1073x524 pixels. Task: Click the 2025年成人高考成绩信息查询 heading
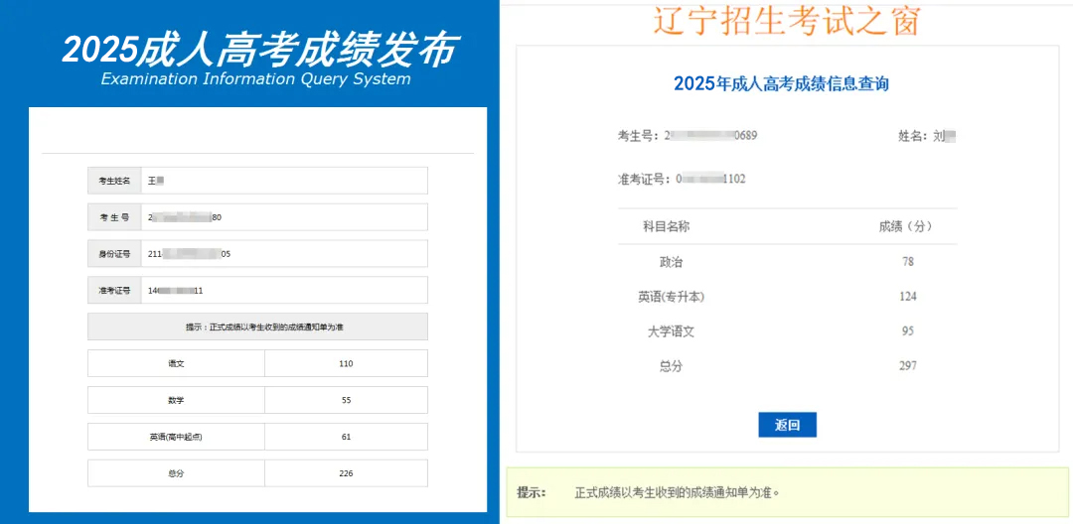(781, 84)
